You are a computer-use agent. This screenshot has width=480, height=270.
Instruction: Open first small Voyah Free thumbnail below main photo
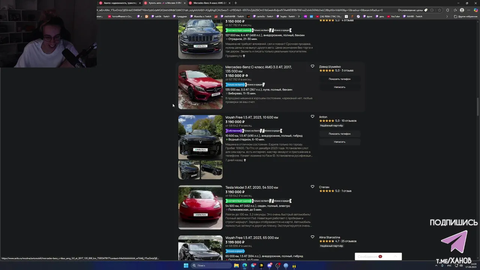pos(189,170)
